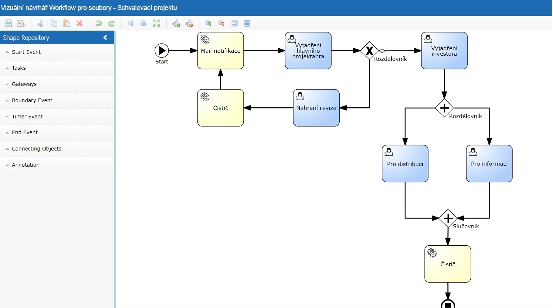Click the Paste clipboard icon
This screenshot has height=308, width=553.
tap(66, 24)
